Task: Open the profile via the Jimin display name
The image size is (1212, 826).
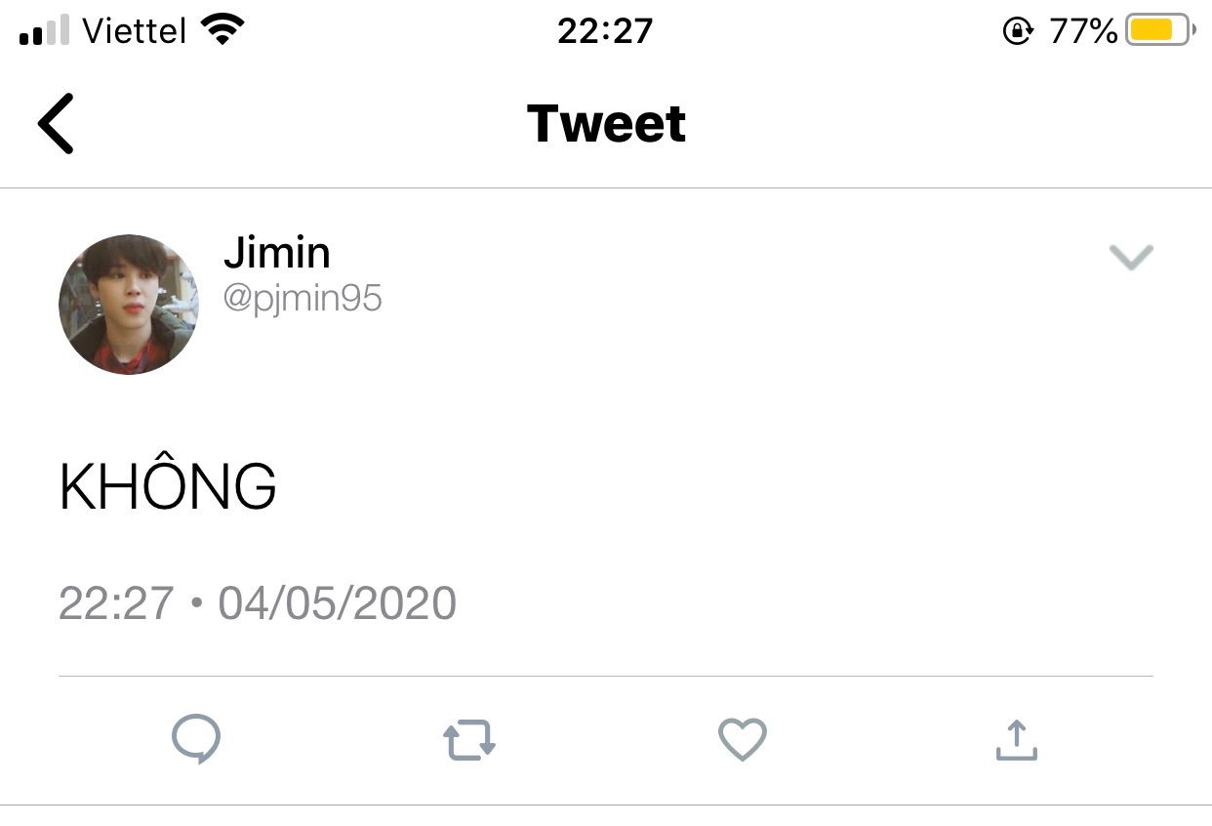Action: 277,254
